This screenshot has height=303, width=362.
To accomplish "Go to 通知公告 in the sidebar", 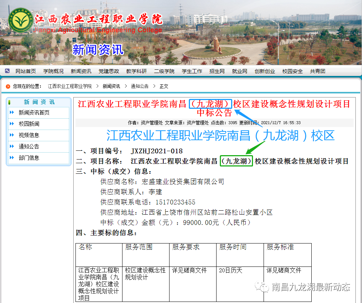I will (x=29, y=146).
